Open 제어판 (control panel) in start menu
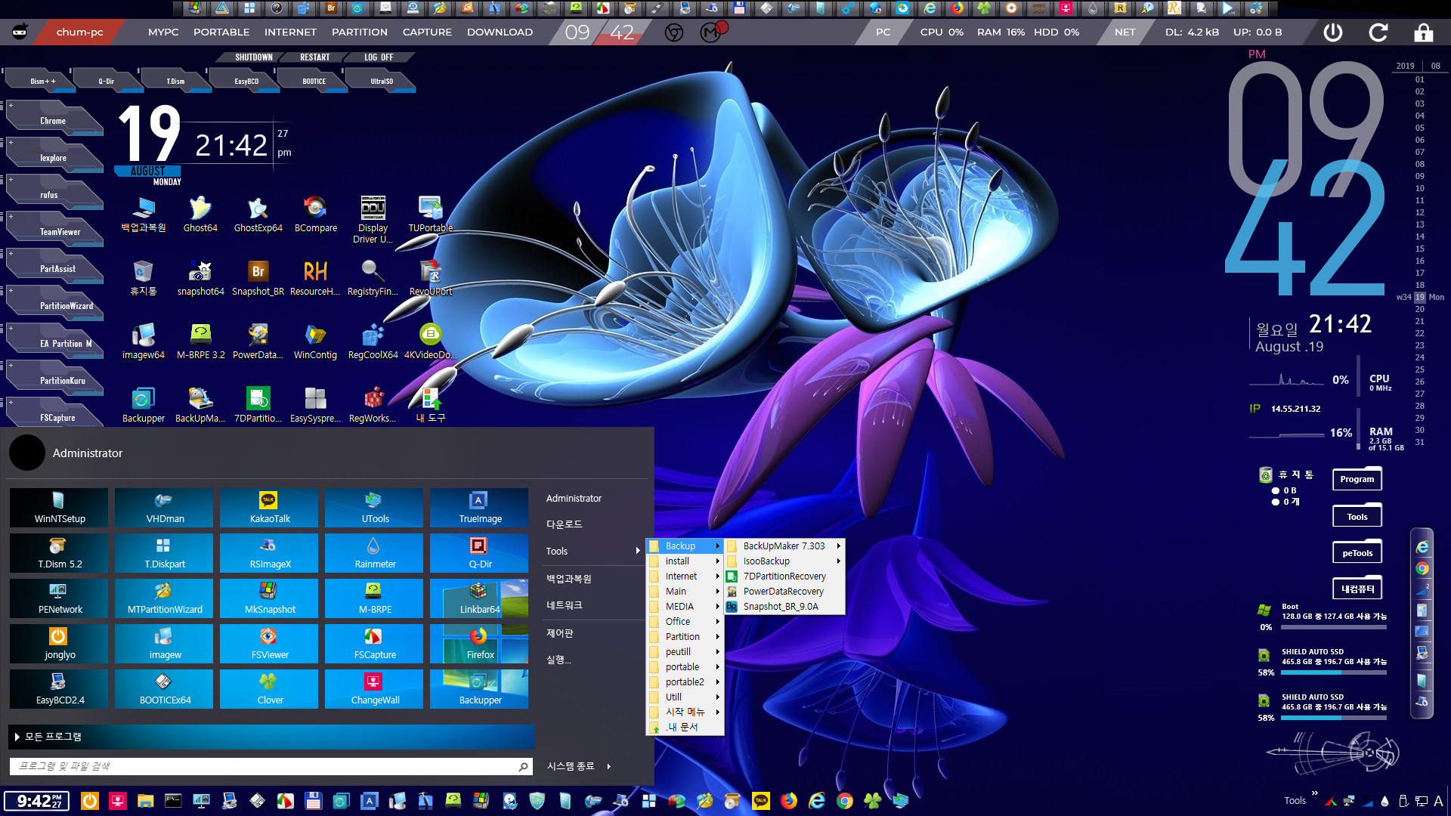Viewport: 1451px width, 816px height. [x=560, y=633]
